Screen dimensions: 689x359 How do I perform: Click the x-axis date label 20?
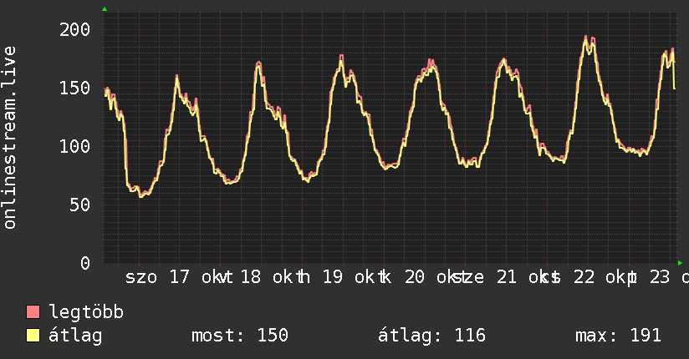(415, 277)
